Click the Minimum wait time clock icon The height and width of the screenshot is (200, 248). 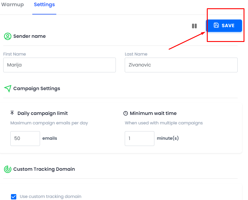126,113
